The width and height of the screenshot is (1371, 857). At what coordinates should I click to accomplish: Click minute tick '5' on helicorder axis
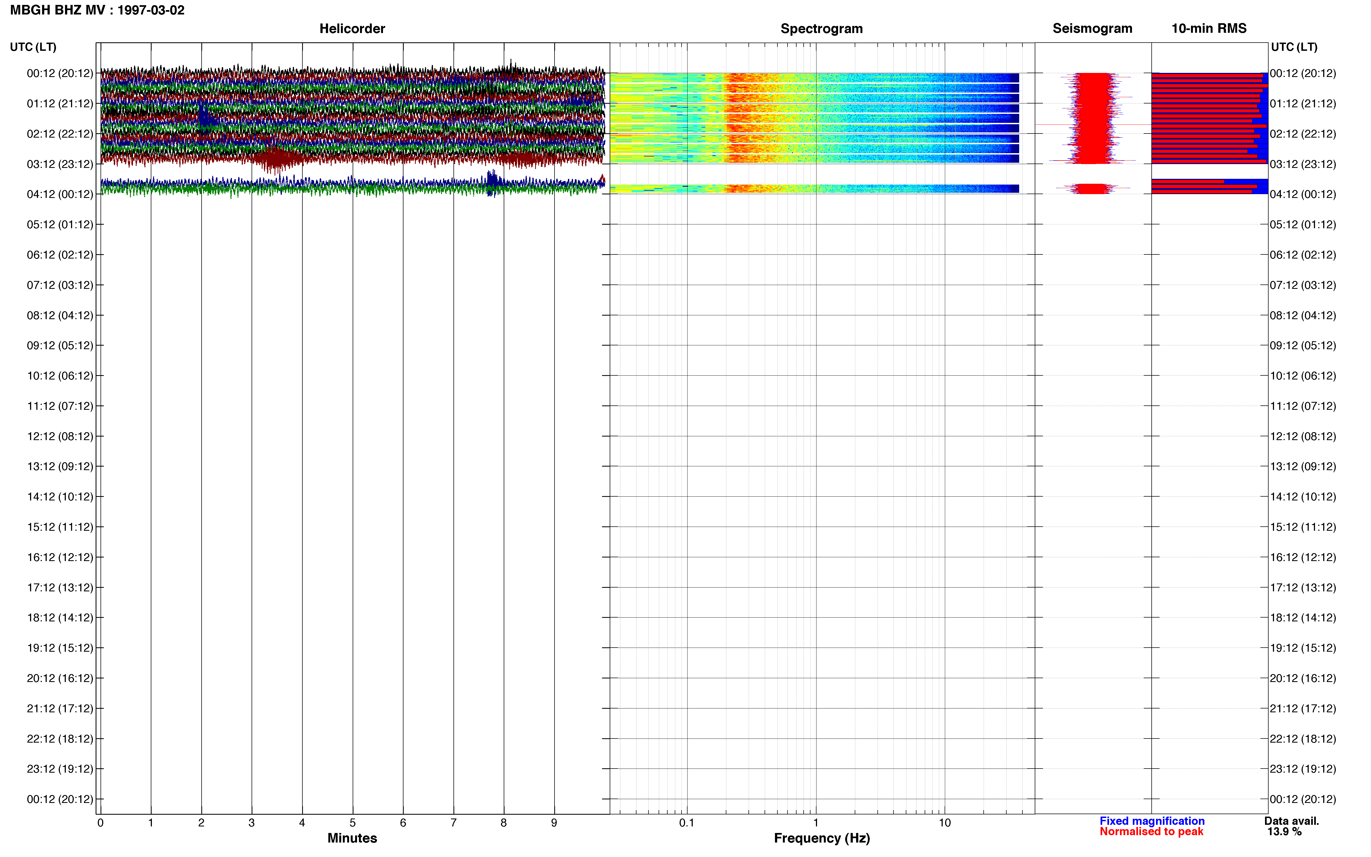pos(353,823)
